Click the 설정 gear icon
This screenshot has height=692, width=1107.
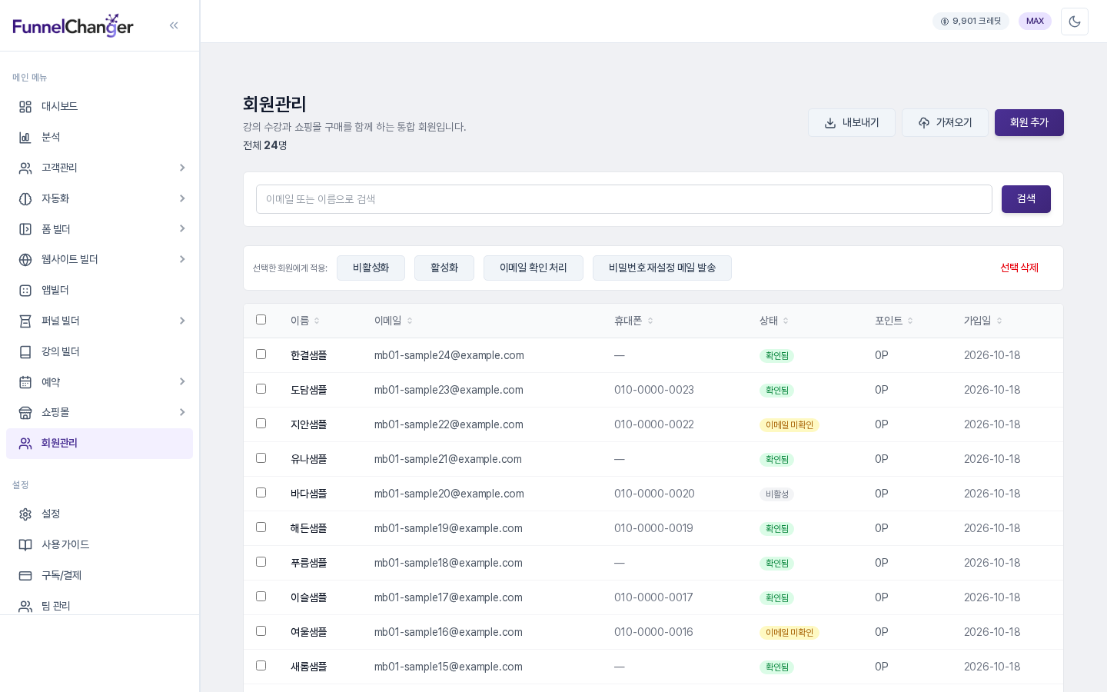(25, 514)
